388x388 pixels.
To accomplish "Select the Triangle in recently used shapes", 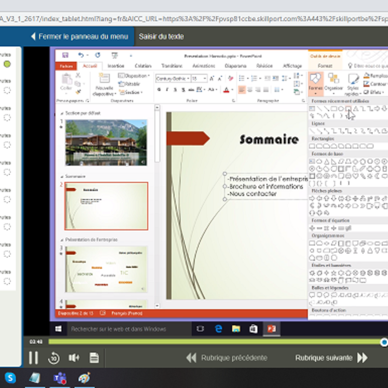I will 356,109.
